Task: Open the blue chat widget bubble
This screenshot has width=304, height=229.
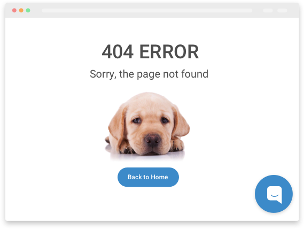Action: click(x=274, y=194)
